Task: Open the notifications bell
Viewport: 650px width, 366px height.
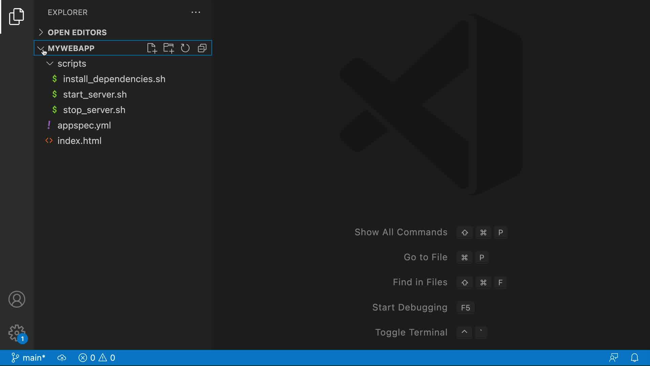Action: click(634, 358)
